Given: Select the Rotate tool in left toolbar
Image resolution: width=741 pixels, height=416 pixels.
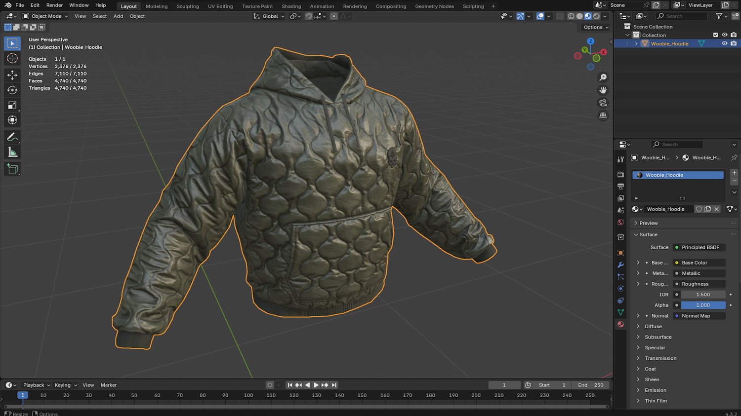Looking at the screenshot, I should click(12, 90).
